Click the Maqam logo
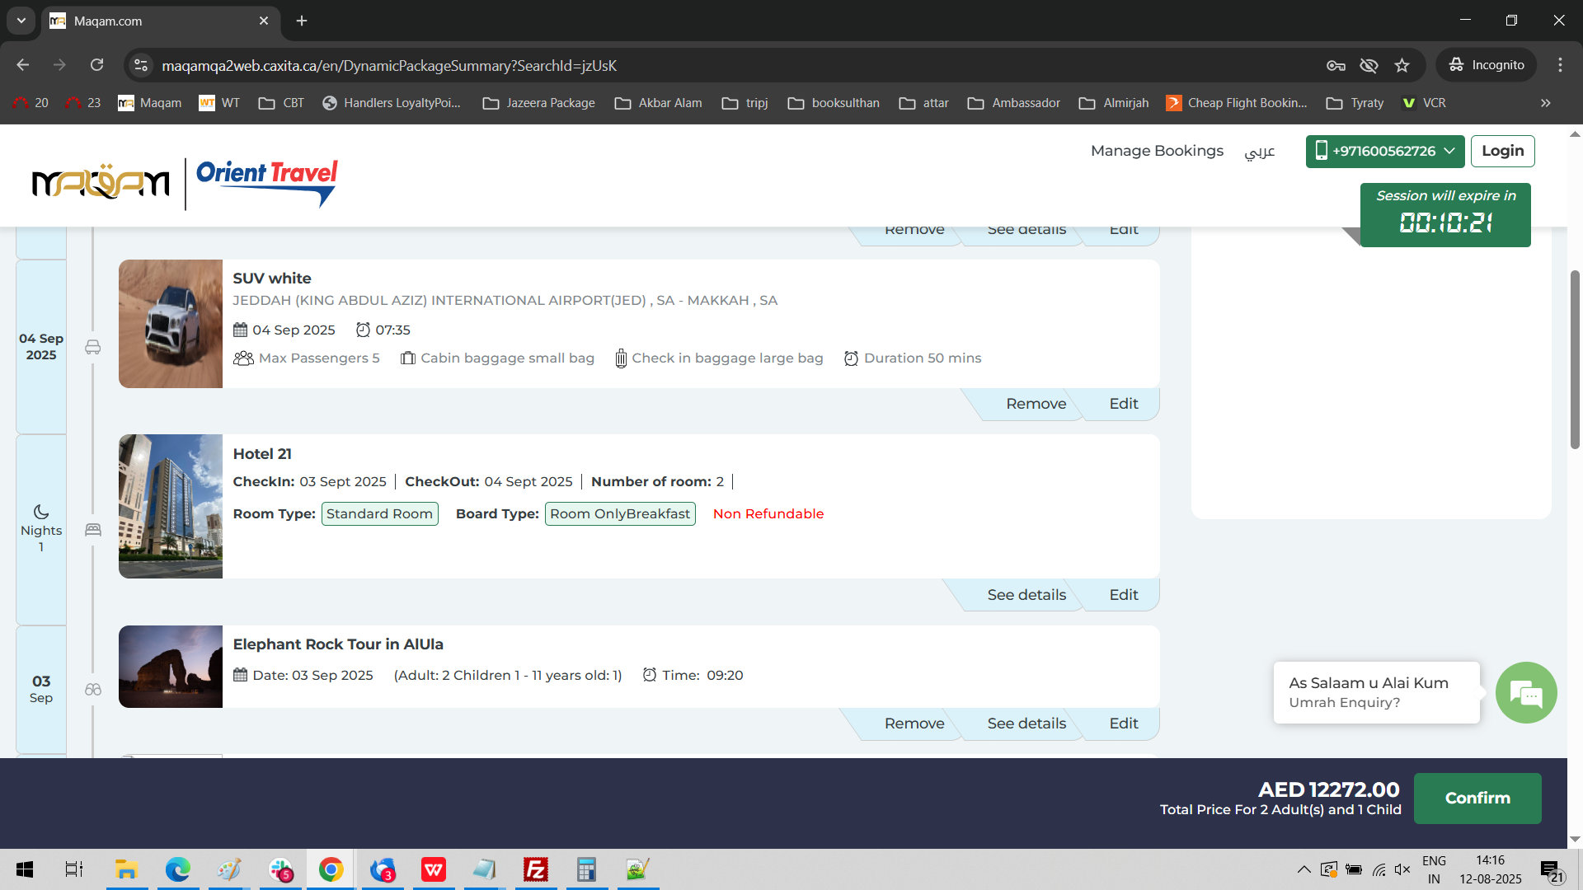 click(101, 181)
